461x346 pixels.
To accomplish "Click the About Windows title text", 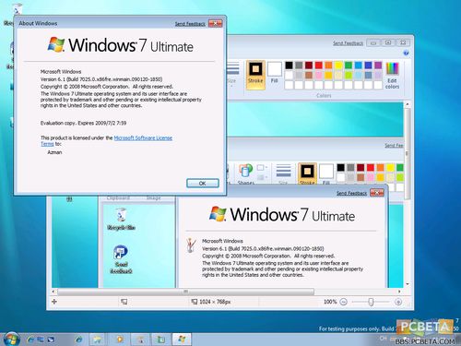I will pos(38,23).
